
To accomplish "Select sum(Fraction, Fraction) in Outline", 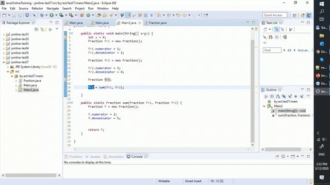I will coord(294,115).
